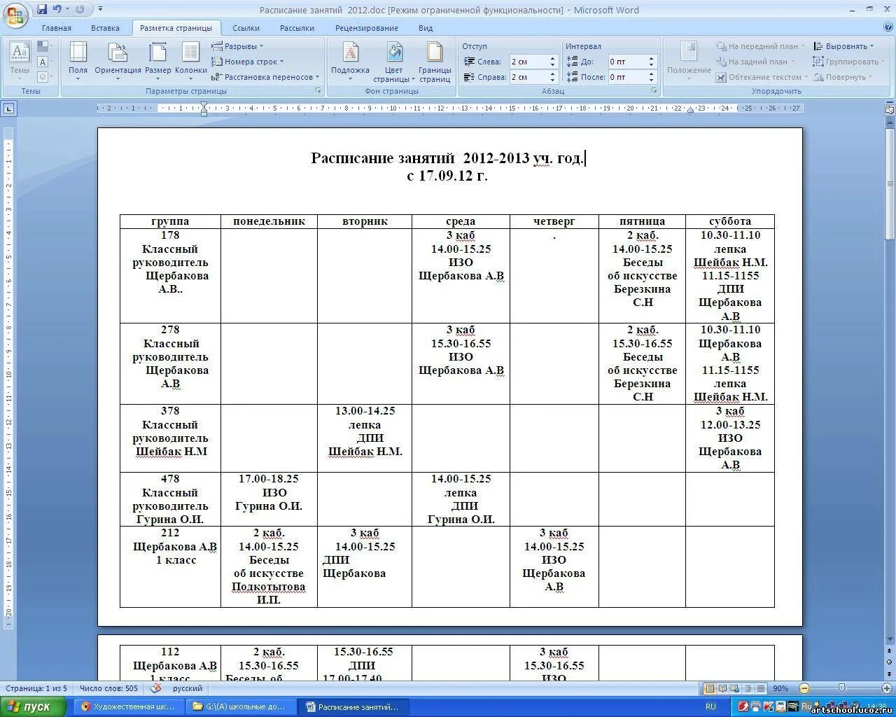
Task: Save the document from Quick Access toolbar
Action: pos(42,9)
